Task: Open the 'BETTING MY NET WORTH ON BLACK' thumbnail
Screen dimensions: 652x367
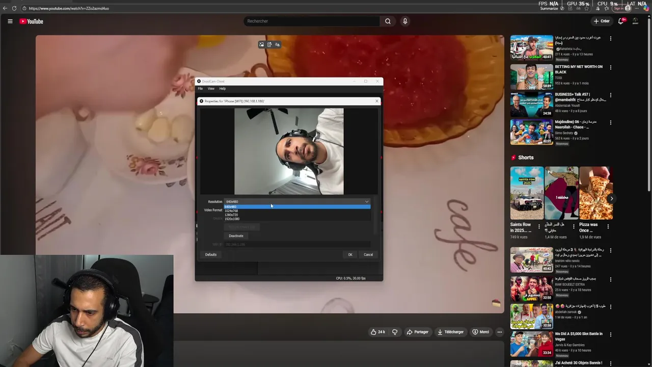Action: [532, 77]
